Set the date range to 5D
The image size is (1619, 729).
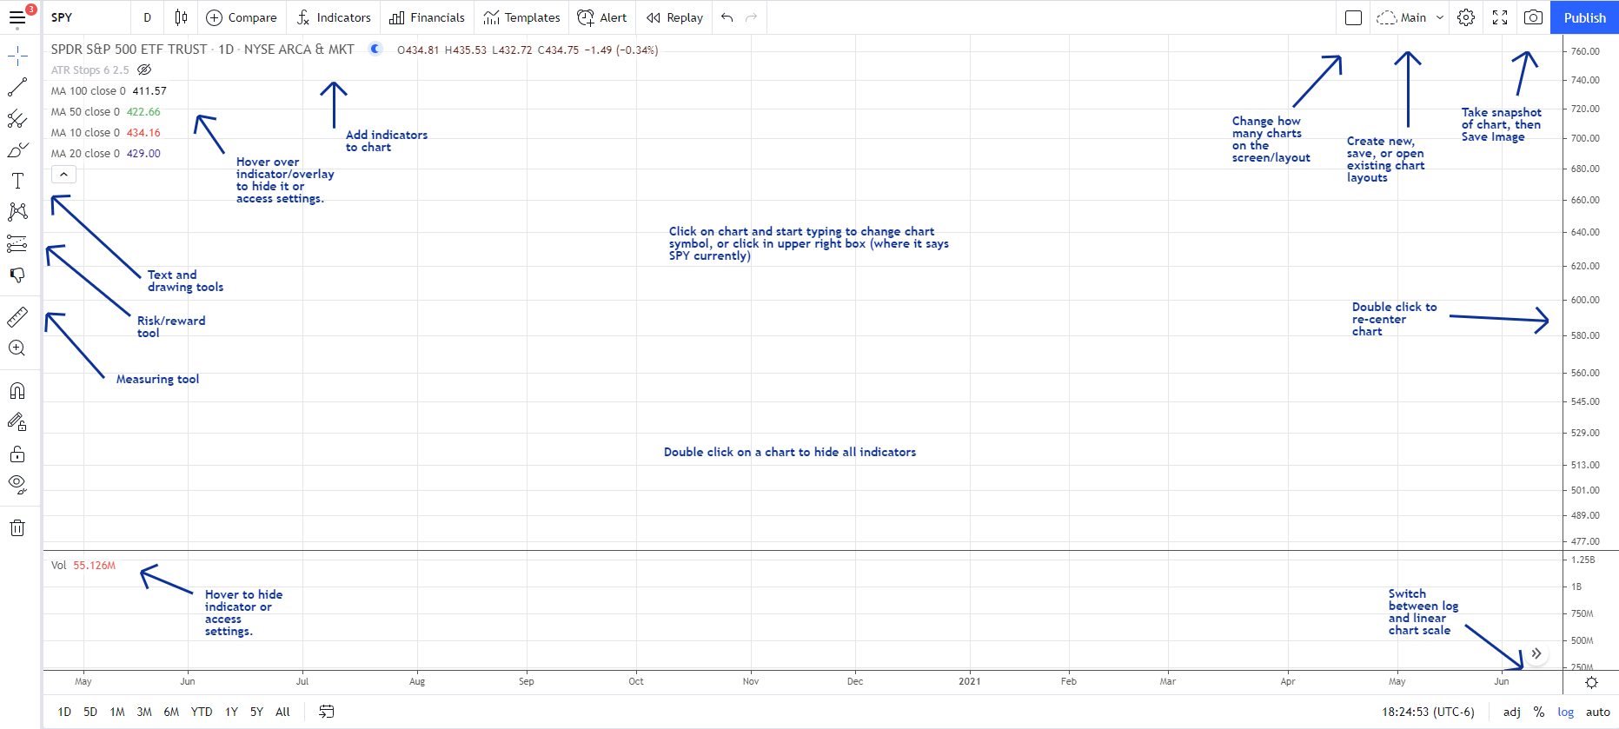(90, 712)
